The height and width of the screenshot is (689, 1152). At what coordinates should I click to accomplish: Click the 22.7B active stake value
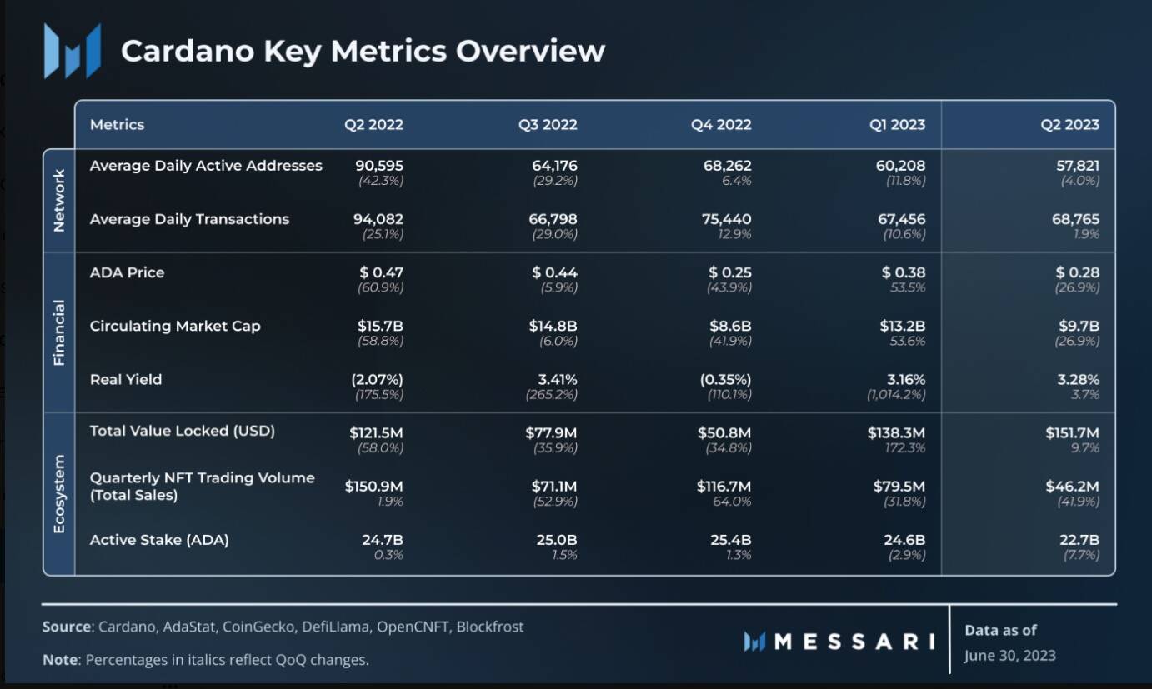(1079, 540)
